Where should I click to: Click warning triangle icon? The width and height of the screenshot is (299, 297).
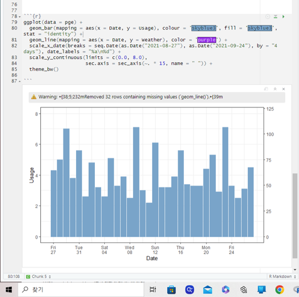click(x=34, y=97)
